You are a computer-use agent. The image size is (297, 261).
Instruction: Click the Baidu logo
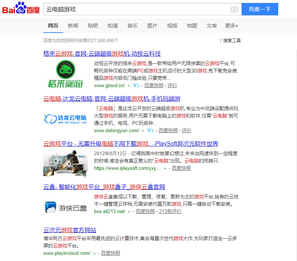point(20,9)
